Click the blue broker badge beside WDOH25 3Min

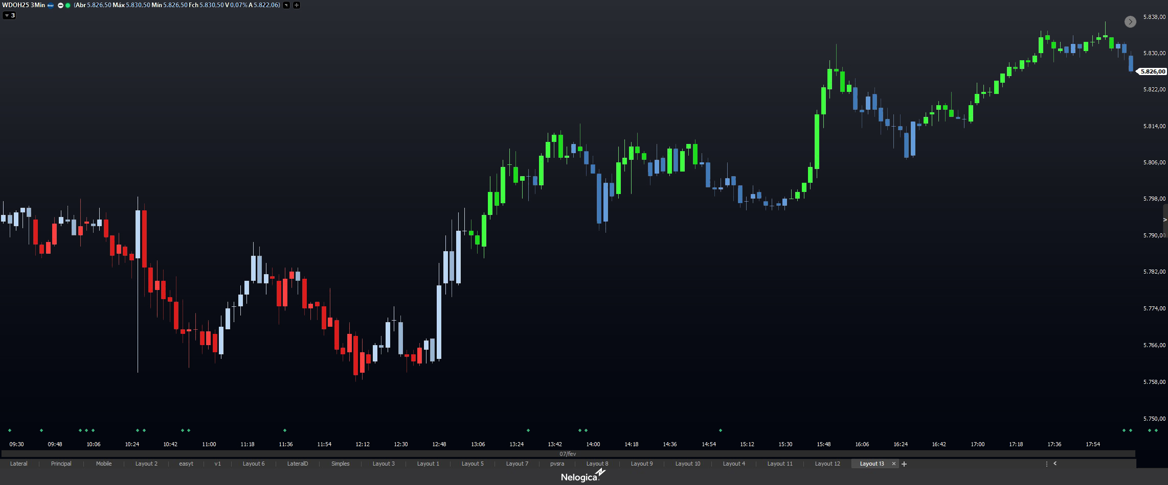(x=51, y=5)
